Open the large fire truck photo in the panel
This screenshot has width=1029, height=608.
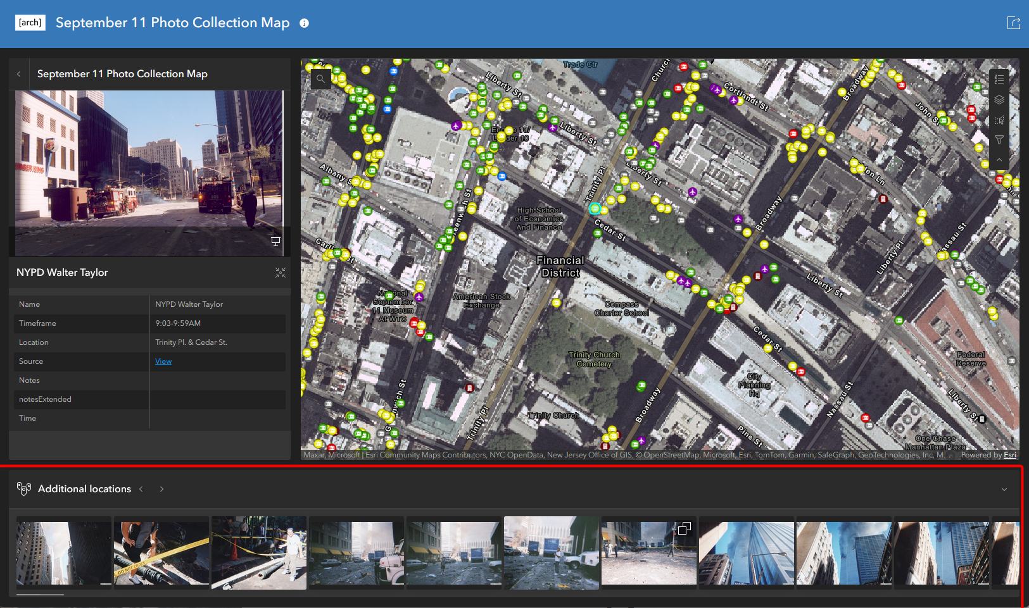[x=149, y=173]
